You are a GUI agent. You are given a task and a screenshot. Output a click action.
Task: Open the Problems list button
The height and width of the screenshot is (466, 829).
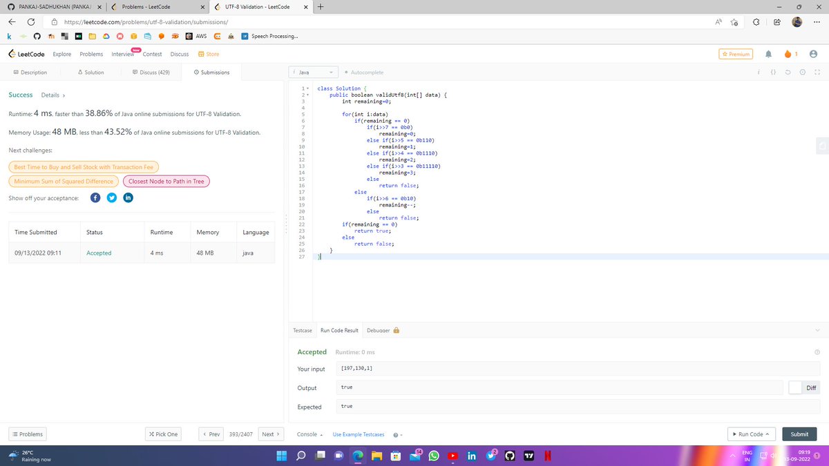pyautogui.click(x=27, y=434)
